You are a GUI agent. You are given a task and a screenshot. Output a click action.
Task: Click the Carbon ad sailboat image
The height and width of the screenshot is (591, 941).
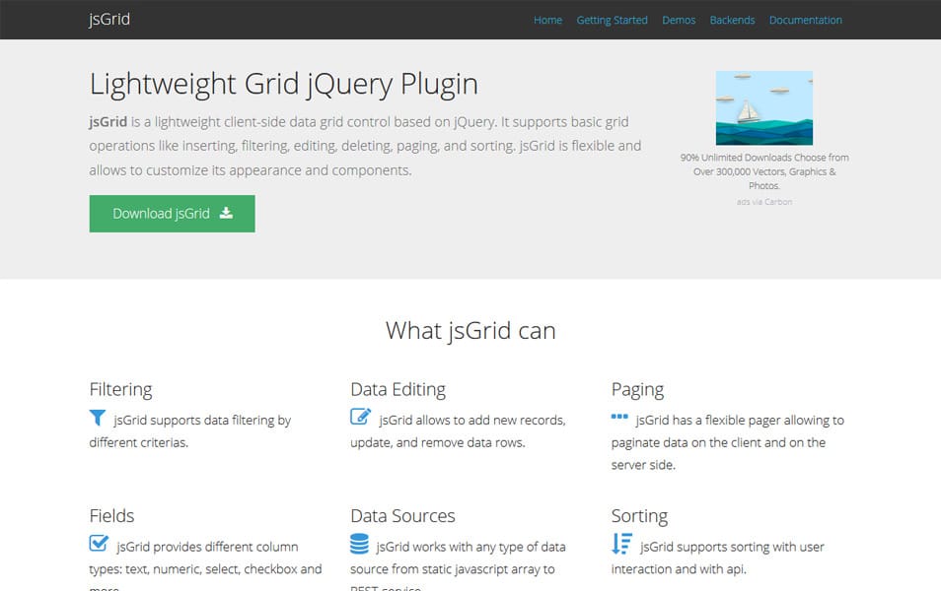click(764, 106)
